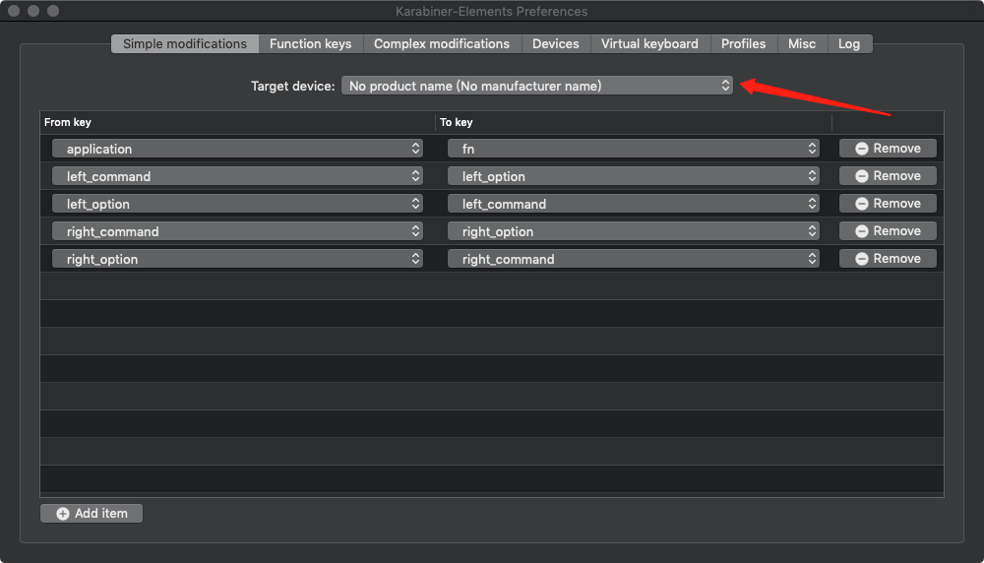984x563 pixels.
Task: Open the 'left_option' From key dropdown
Action: 237,204
